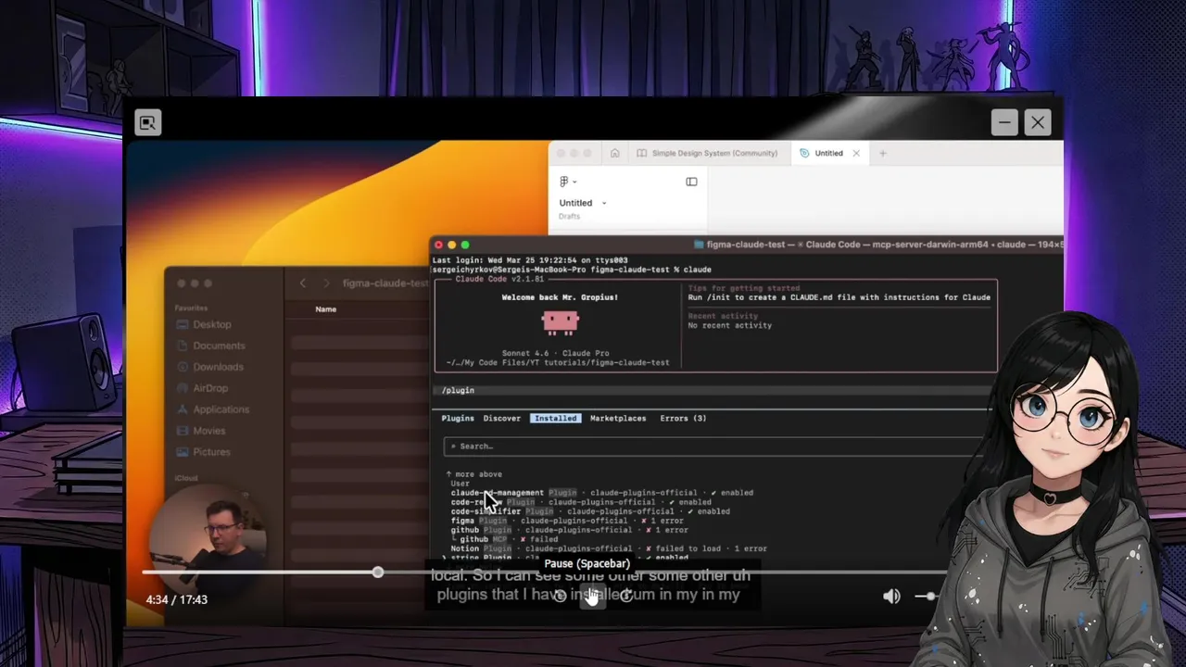Viewport: 1186px width, 667px height.
Task: Go back in the Finder window
Action: pyautogui.click(x=303, y=283)
